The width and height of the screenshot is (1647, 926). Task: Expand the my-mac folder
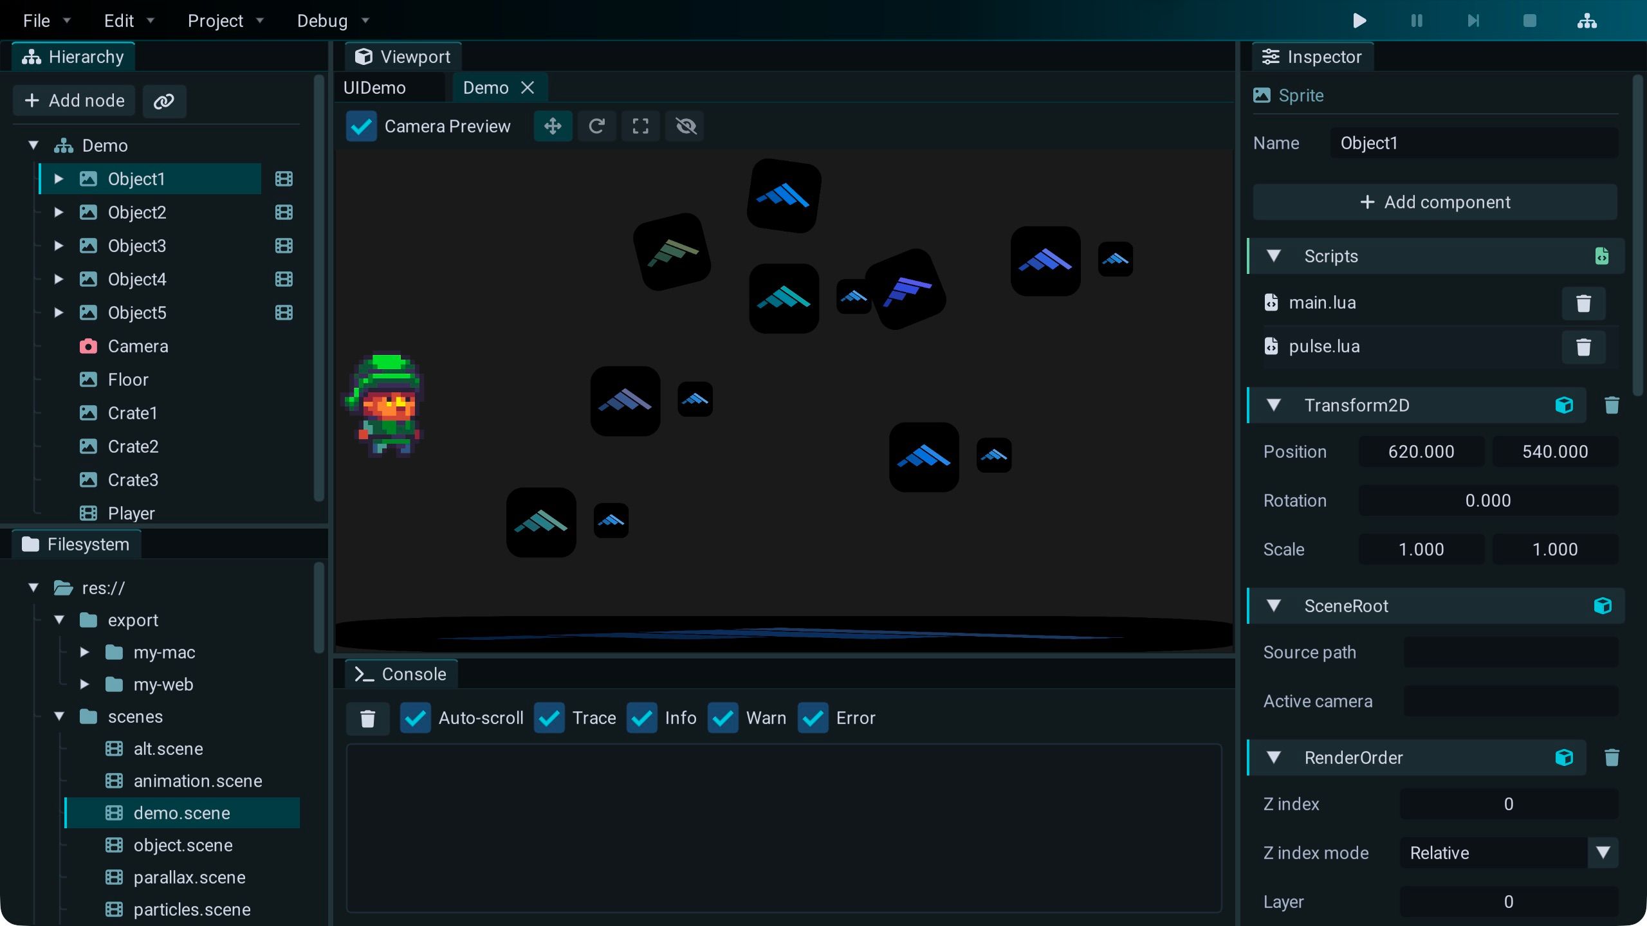pos(84,652)
